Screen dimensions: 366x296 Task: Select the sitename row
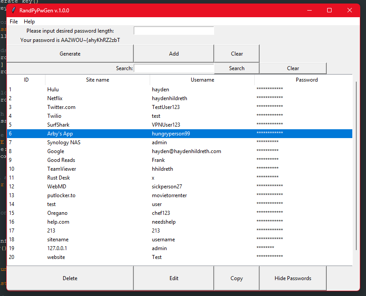(180, 240)
